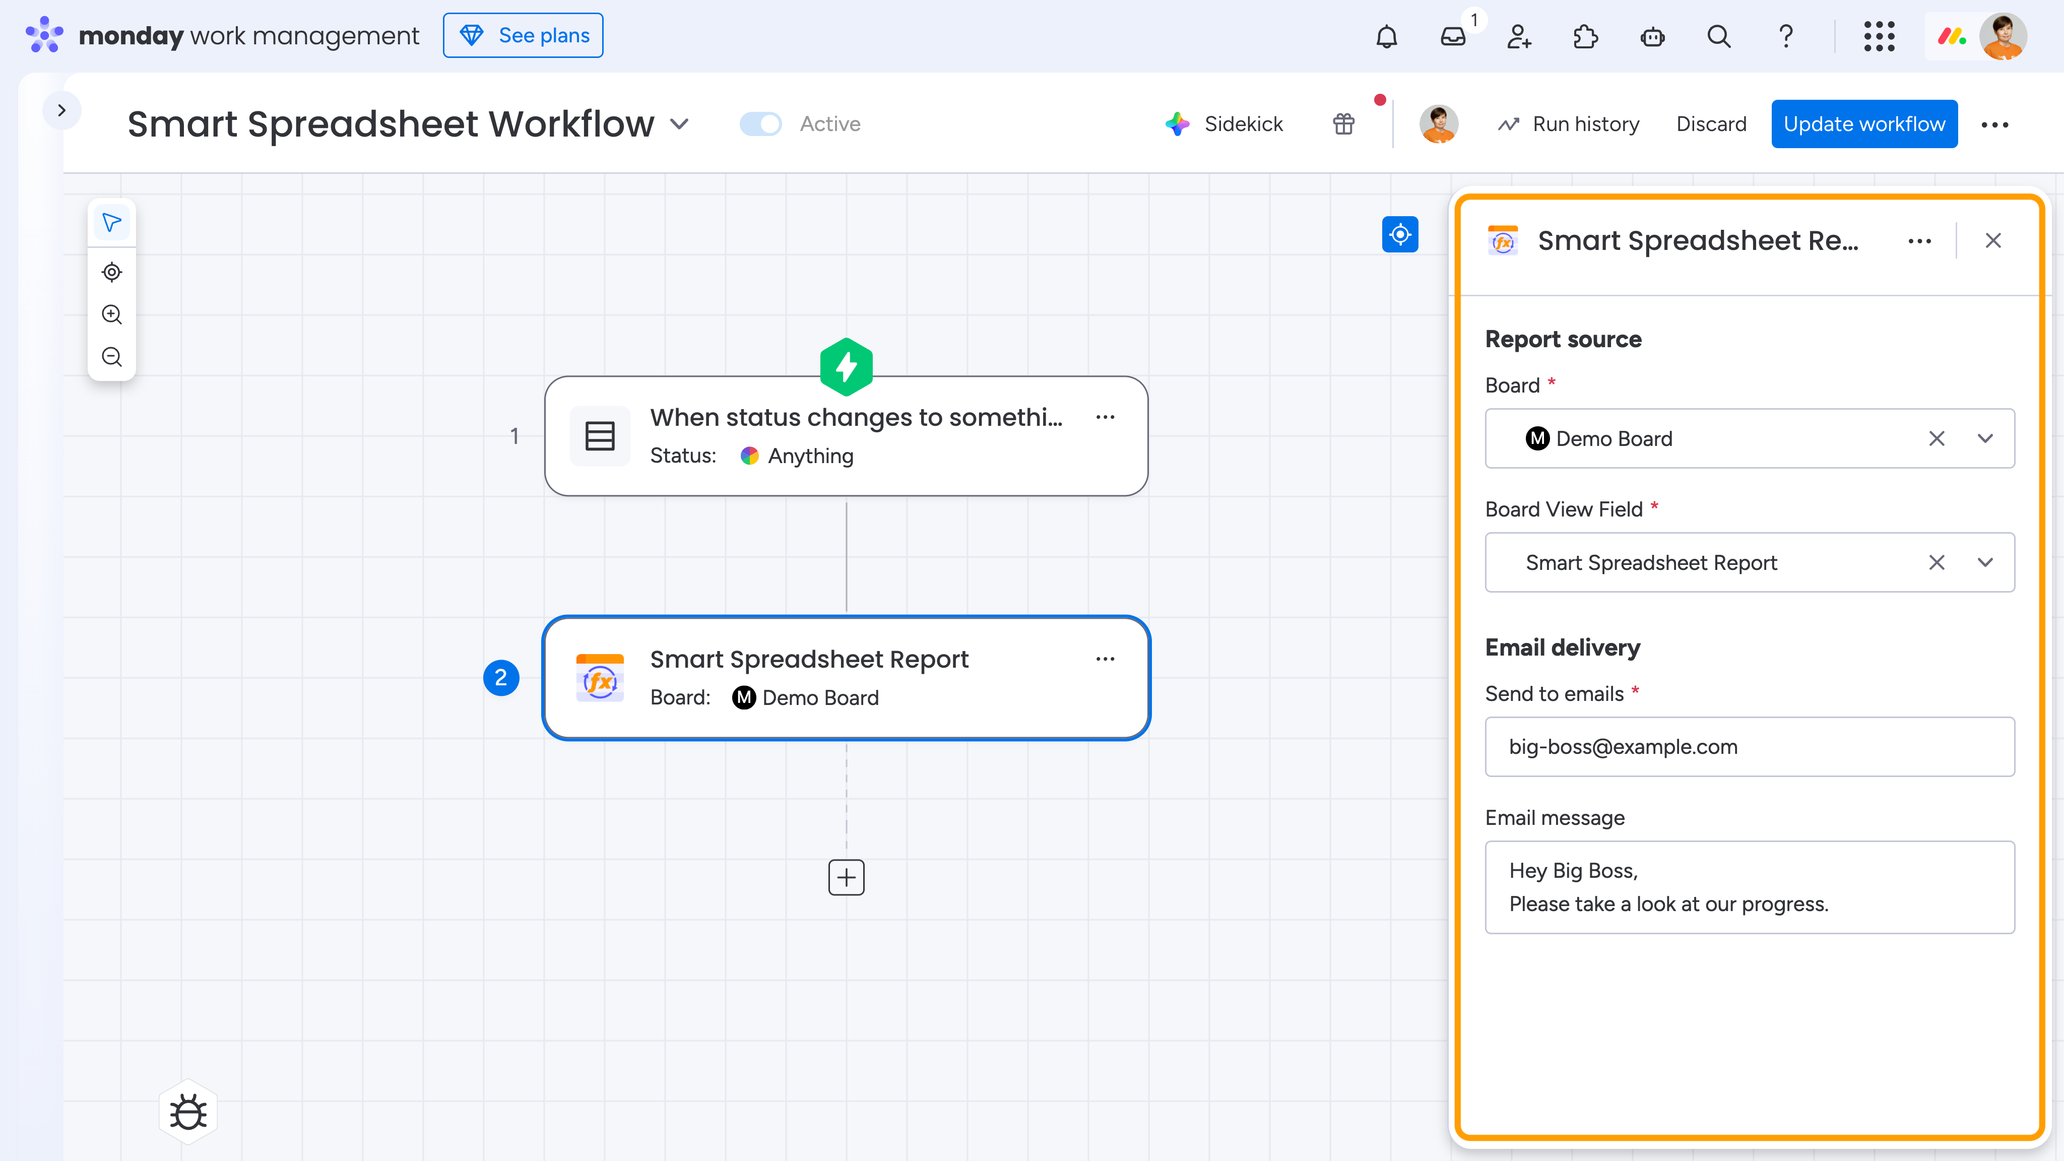Click the blue center canvas icon
The height and width of the screenshot is (1161, 2064).
tap(1400, 234)
